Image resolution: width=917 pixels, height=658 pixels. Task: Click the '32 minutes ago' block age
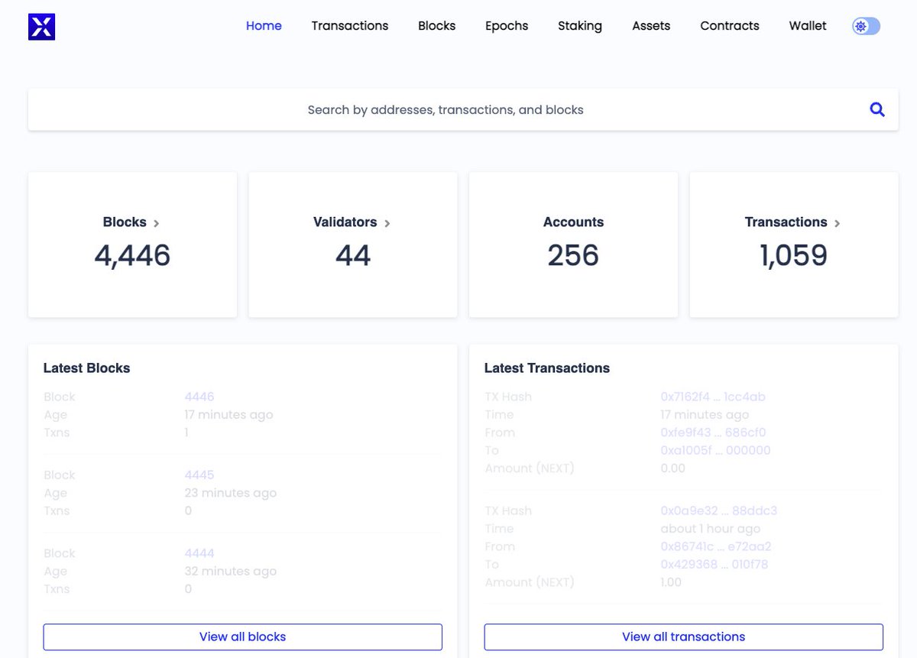coord(230,571)
